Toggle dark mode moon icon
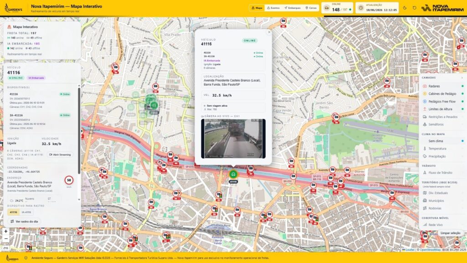The height and width of the screenshot is (263, 467). pos(405,8)
